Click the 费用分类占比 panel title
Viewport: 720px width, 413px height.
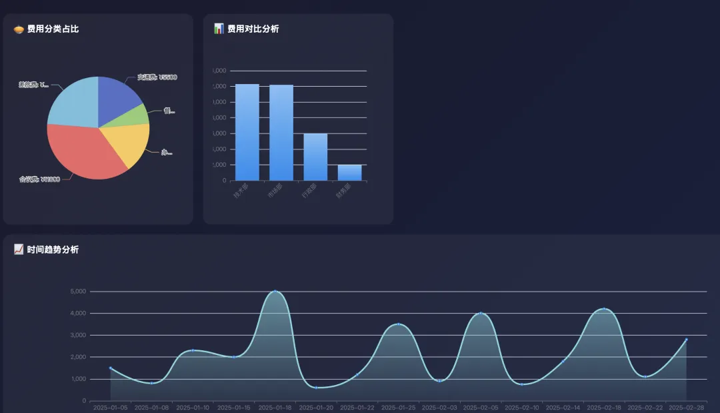(x=53, y=29)
